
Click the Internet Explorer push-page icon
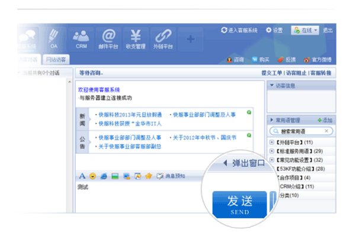104,176
